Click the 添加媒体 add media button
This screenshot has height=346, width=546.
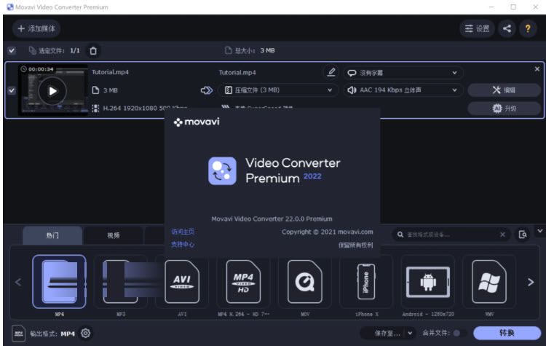click(x=36, y=29)
